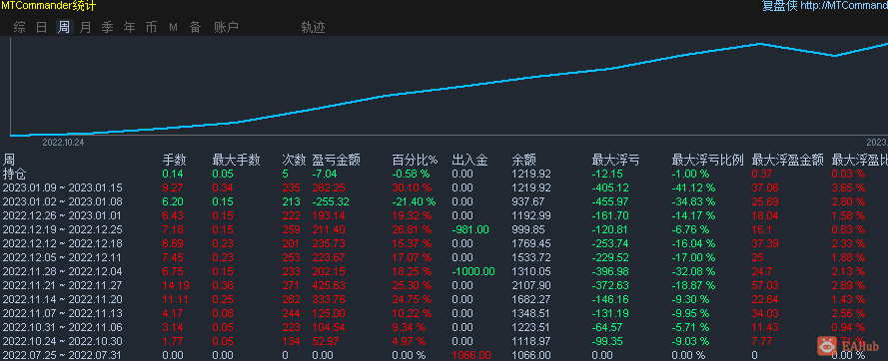Select week row 2022.10.24 ~ 2022.10.30

(x=444, y=341)
